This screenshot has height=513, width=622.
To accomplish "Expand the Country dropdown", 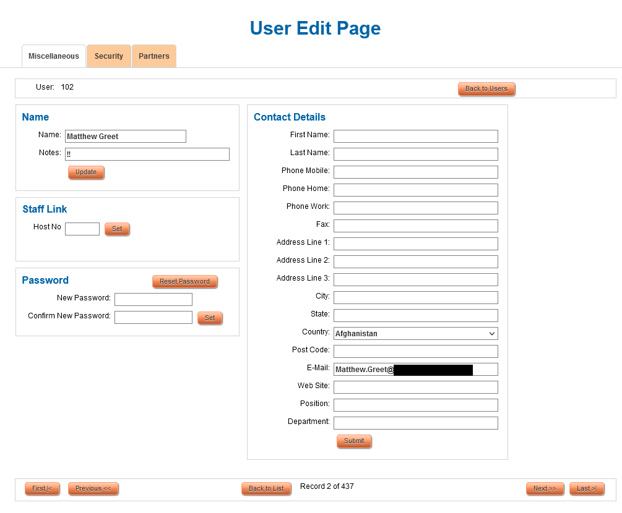I will pos(415,334).
